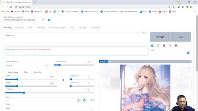Viewport: 198px width, 111px height.
Task: Swap width and height values
Action: 63,80
